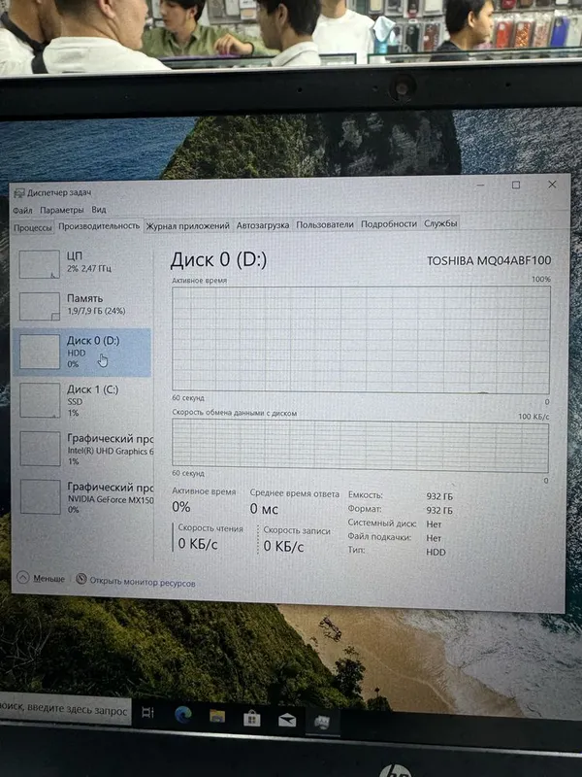Screen dimensions: 582x777
Task: Select the ЦП performance item
Action: 82,263
